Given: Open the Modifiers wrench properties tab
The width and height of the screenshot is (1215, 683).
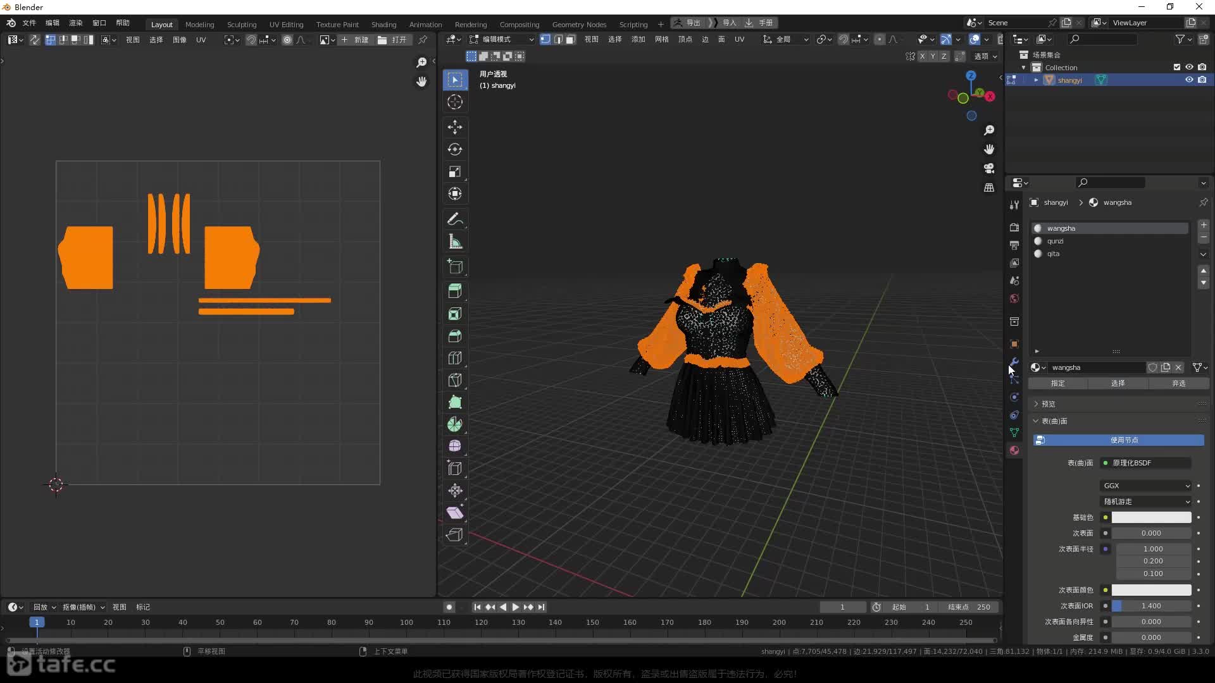Looking at the screenshot, I should pos(1014,362).
